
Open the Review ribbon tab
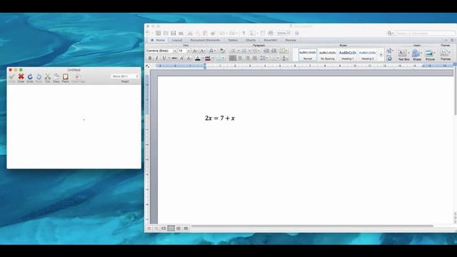coord(291,40)
